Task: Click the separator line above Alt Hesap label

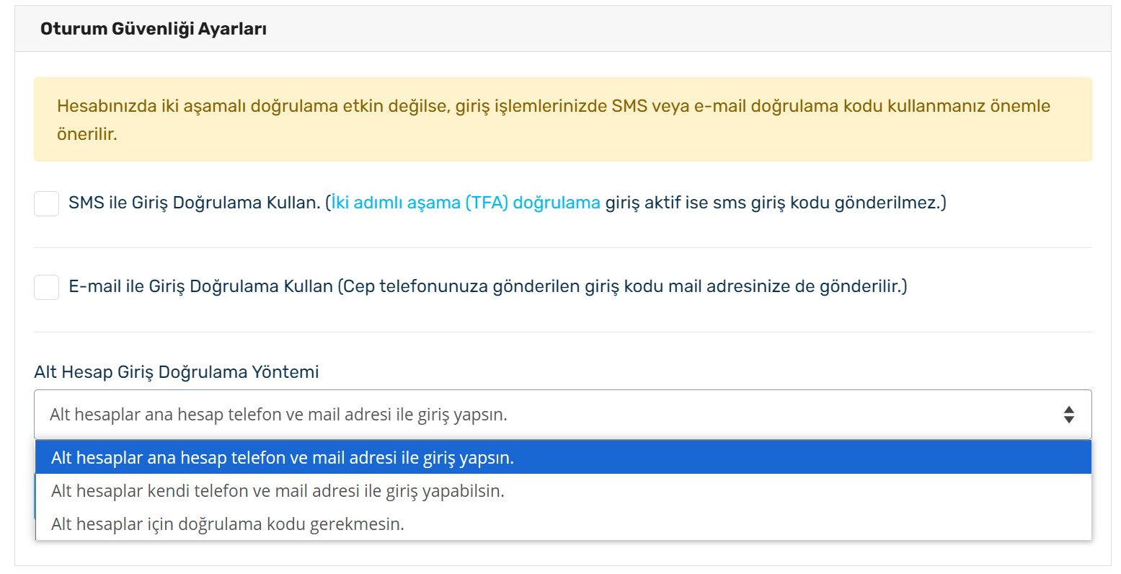Action: pyautogui.click(x=562, y=332)
